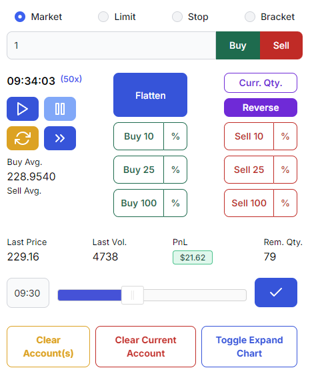The height and width of the screenshot is (380, 310).
Task: Click Toggle Expand Chart button
Action: 249,347
